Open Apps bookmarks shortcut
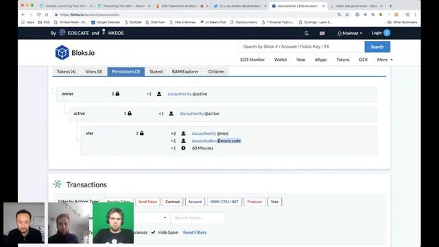 click(x=27, y=22)
